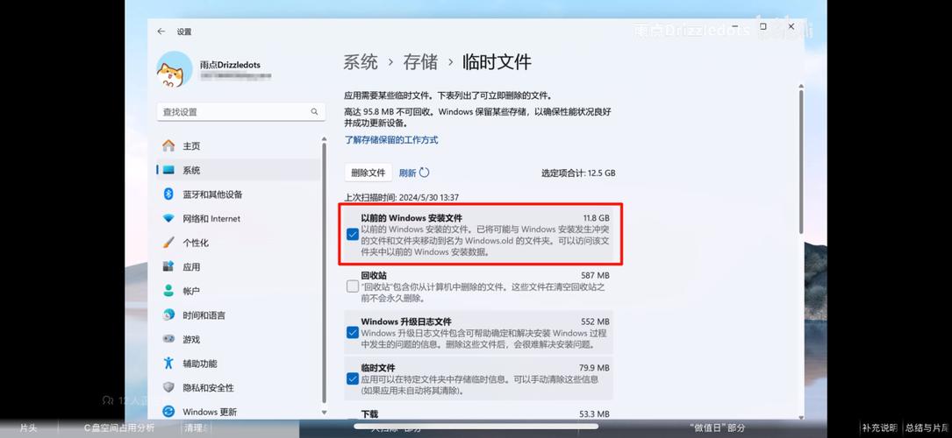Click 上次扫描时间 2024/5/30 13:37 text
The height and width of the screenshot is (438, 952).
click(401, 197)
